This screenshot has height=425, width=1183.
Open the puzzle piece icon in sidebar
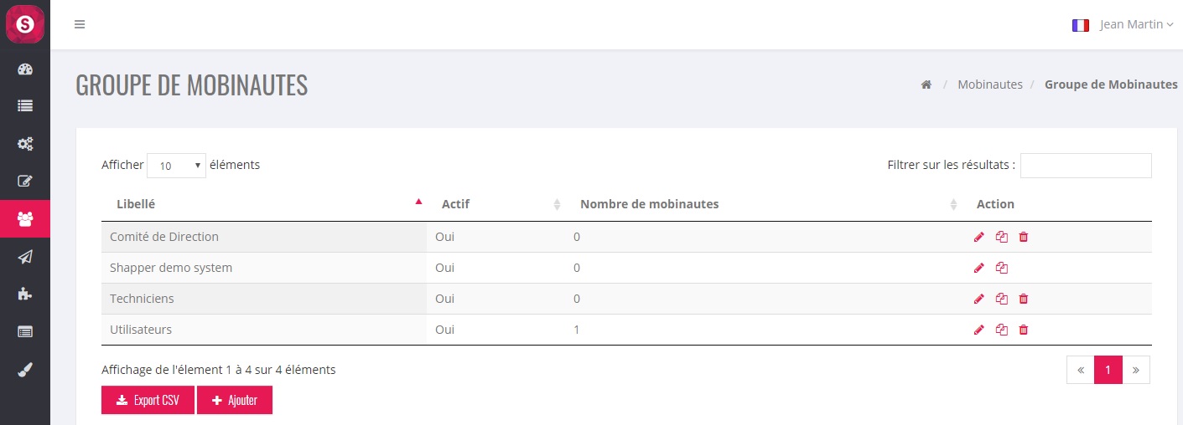click(25, 294)
